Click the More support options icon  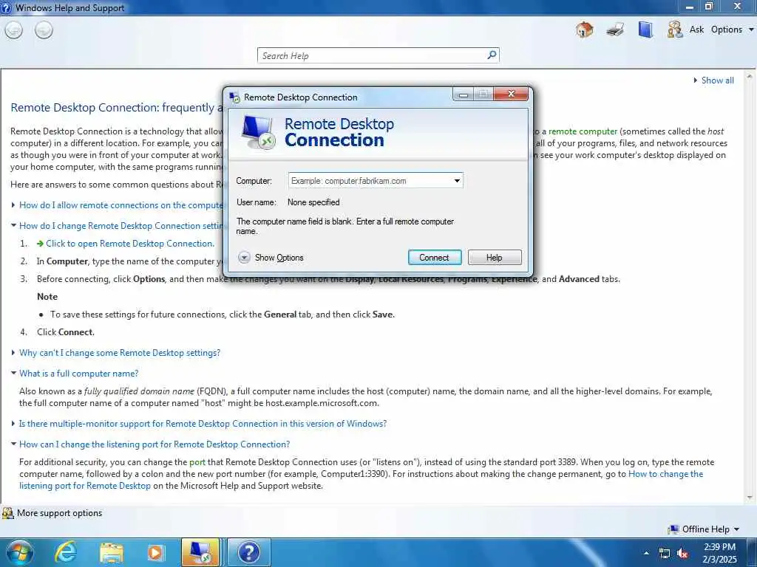7,513
